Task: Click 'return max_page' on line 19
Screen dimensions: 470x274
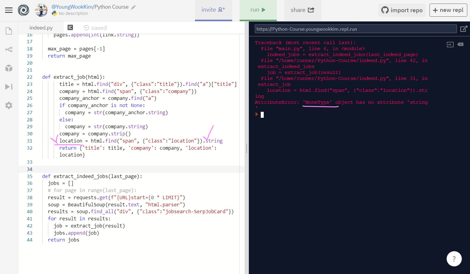Action: [69, 56]
